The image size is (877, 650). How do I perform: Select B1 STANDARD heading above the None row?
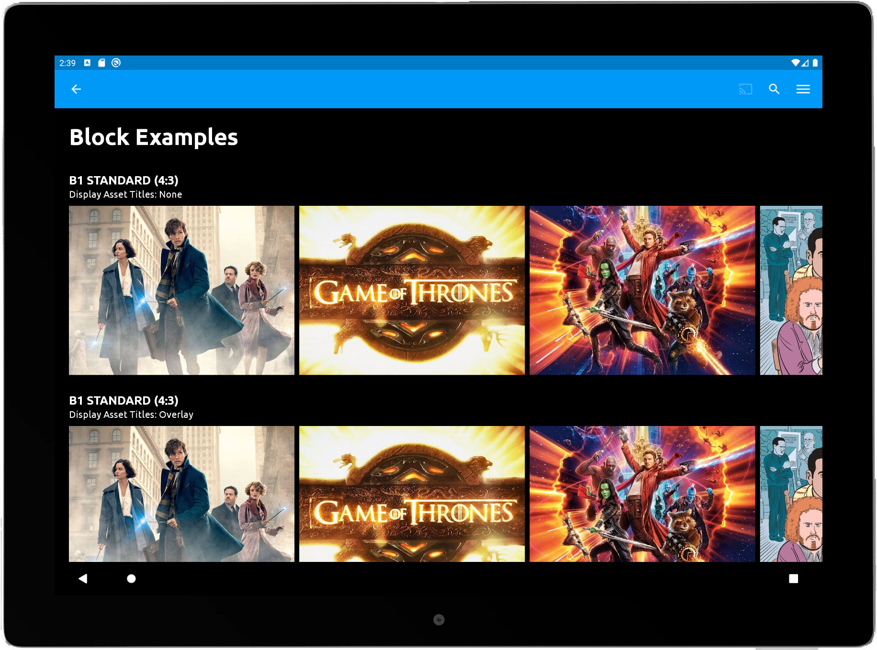coord(124,180)
